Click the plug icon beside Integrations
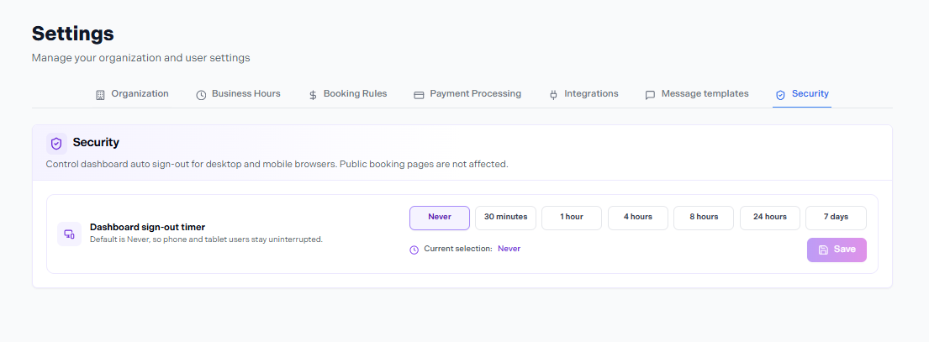929x342 pixels. pyautogui.click(x=553, y=95)
